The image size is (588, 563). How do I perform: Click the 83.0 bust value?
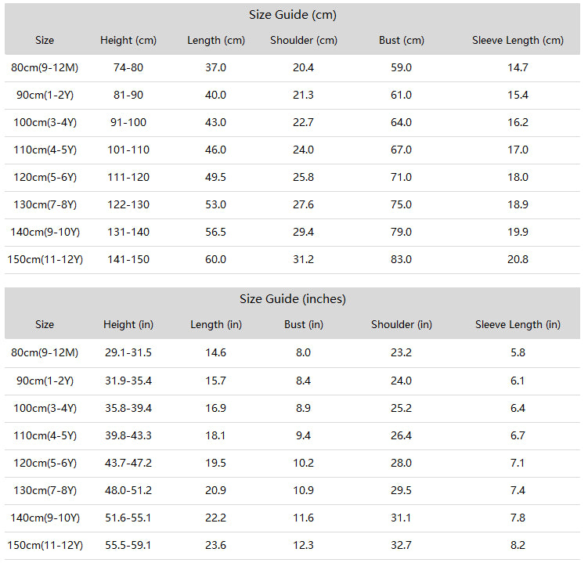point(401,259)
